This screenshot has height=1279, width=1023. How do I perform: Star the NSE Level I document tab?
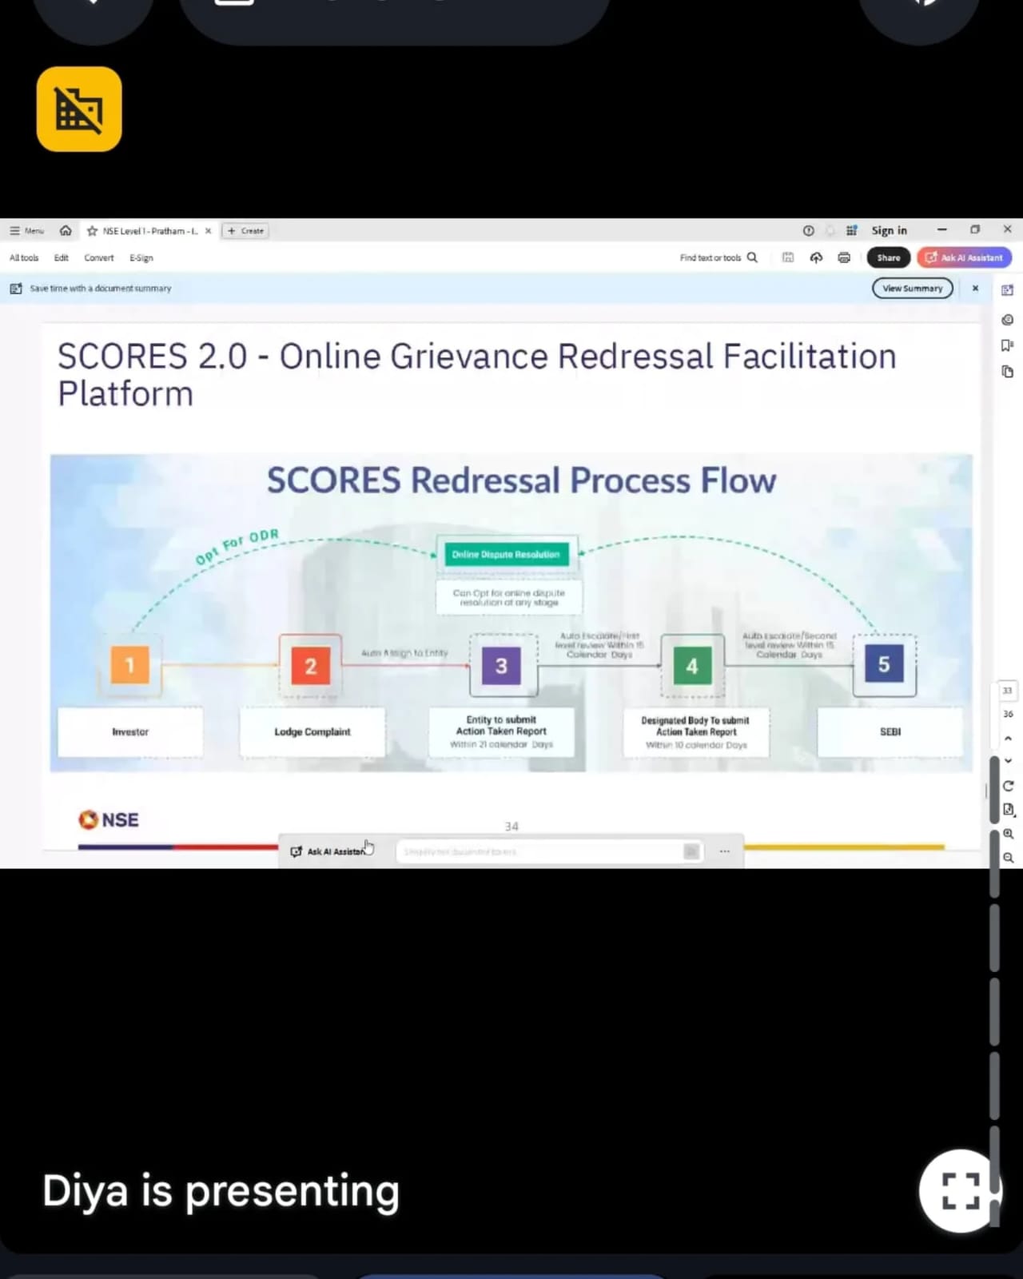pos(92,231)
